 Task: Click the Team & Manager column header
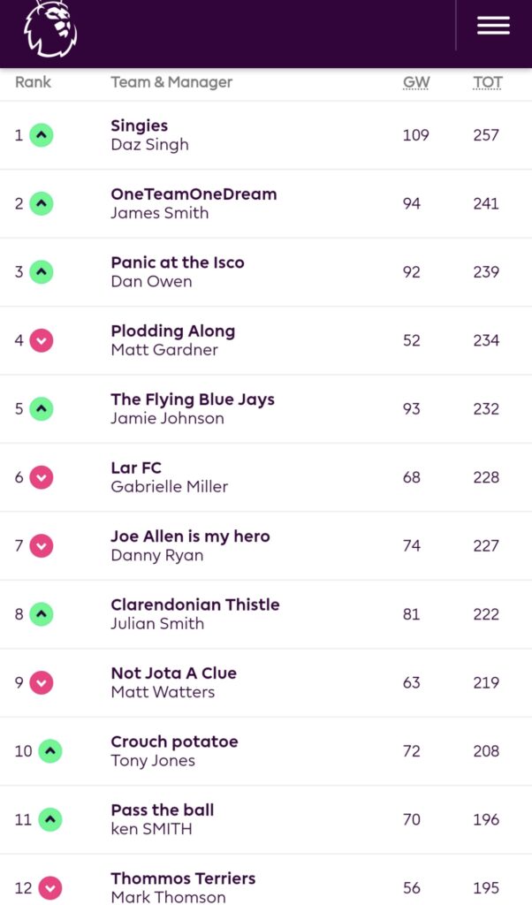point(171,82)
